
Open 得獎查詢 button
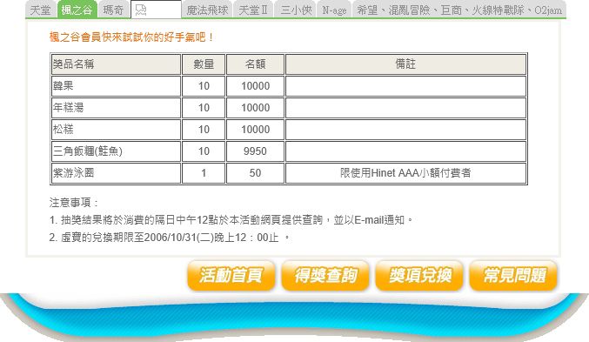[325, 276]
